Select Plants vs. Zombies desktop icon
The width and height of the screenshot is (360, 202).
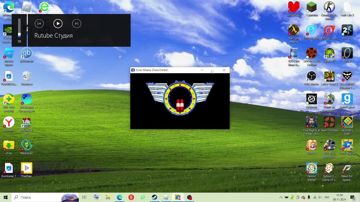tap(329, 103)
